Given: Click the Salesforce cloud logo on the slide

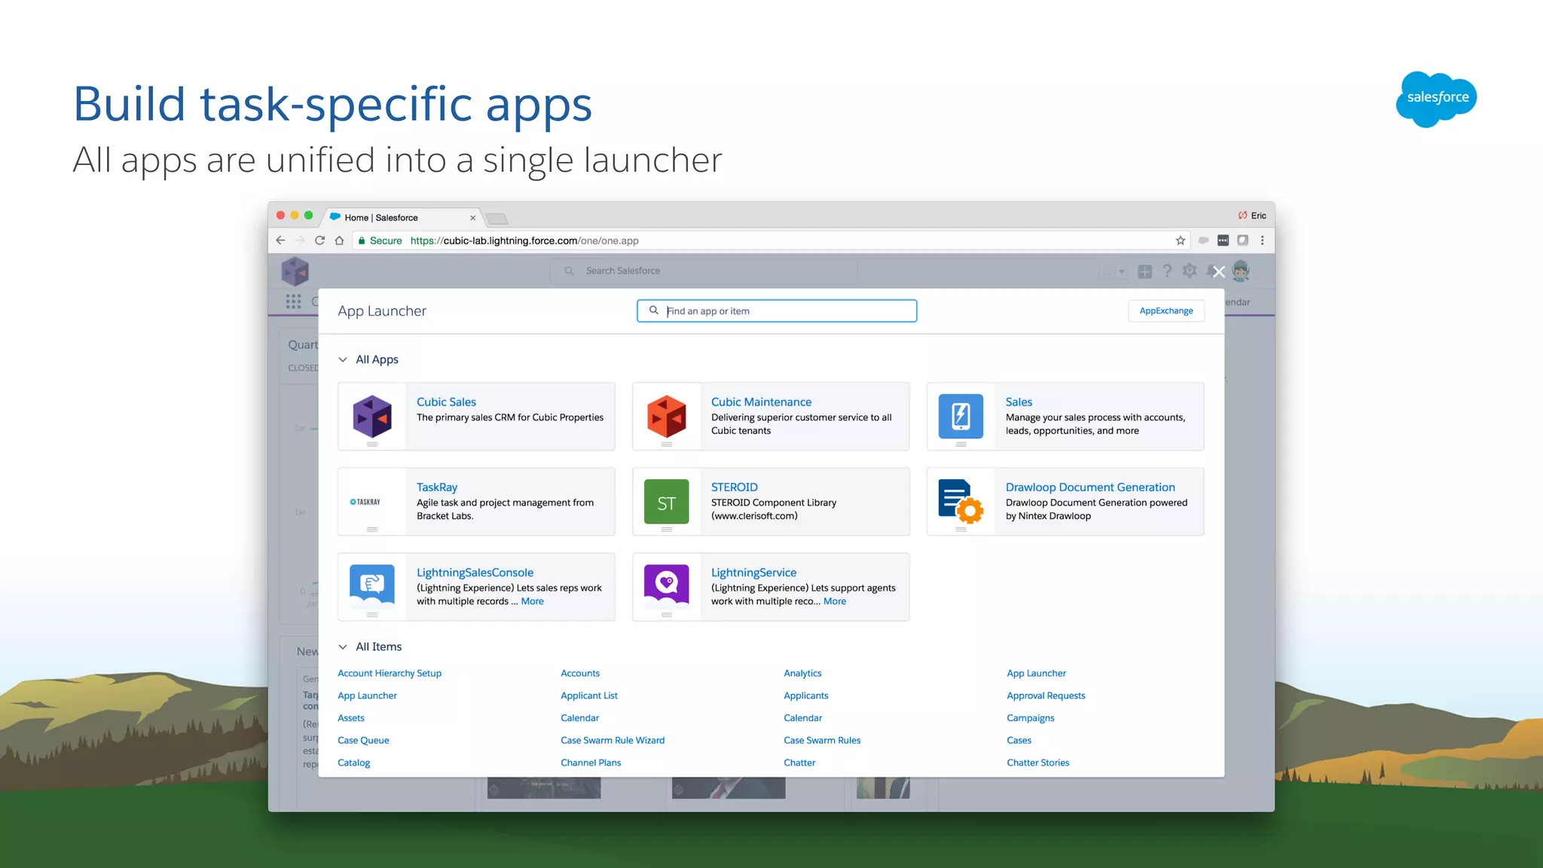Looking at the screenshot, I should point(1436,99).
